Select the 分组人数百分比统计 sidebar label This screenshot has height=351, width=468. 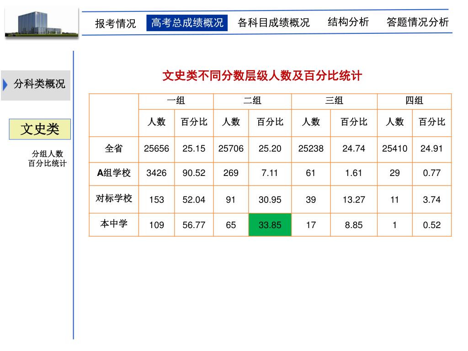(x=47, y=159)
